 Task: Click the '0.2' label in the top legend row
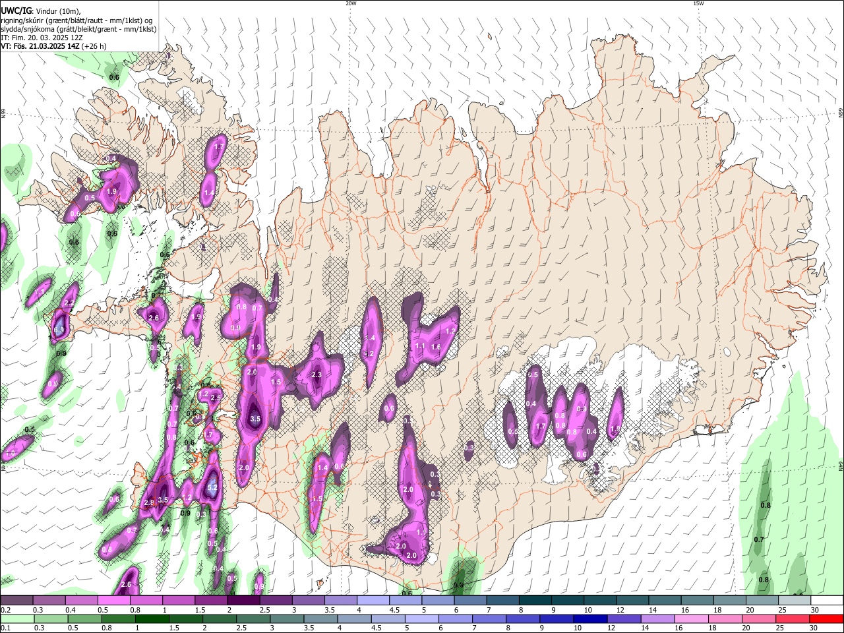tap(6, 610)
